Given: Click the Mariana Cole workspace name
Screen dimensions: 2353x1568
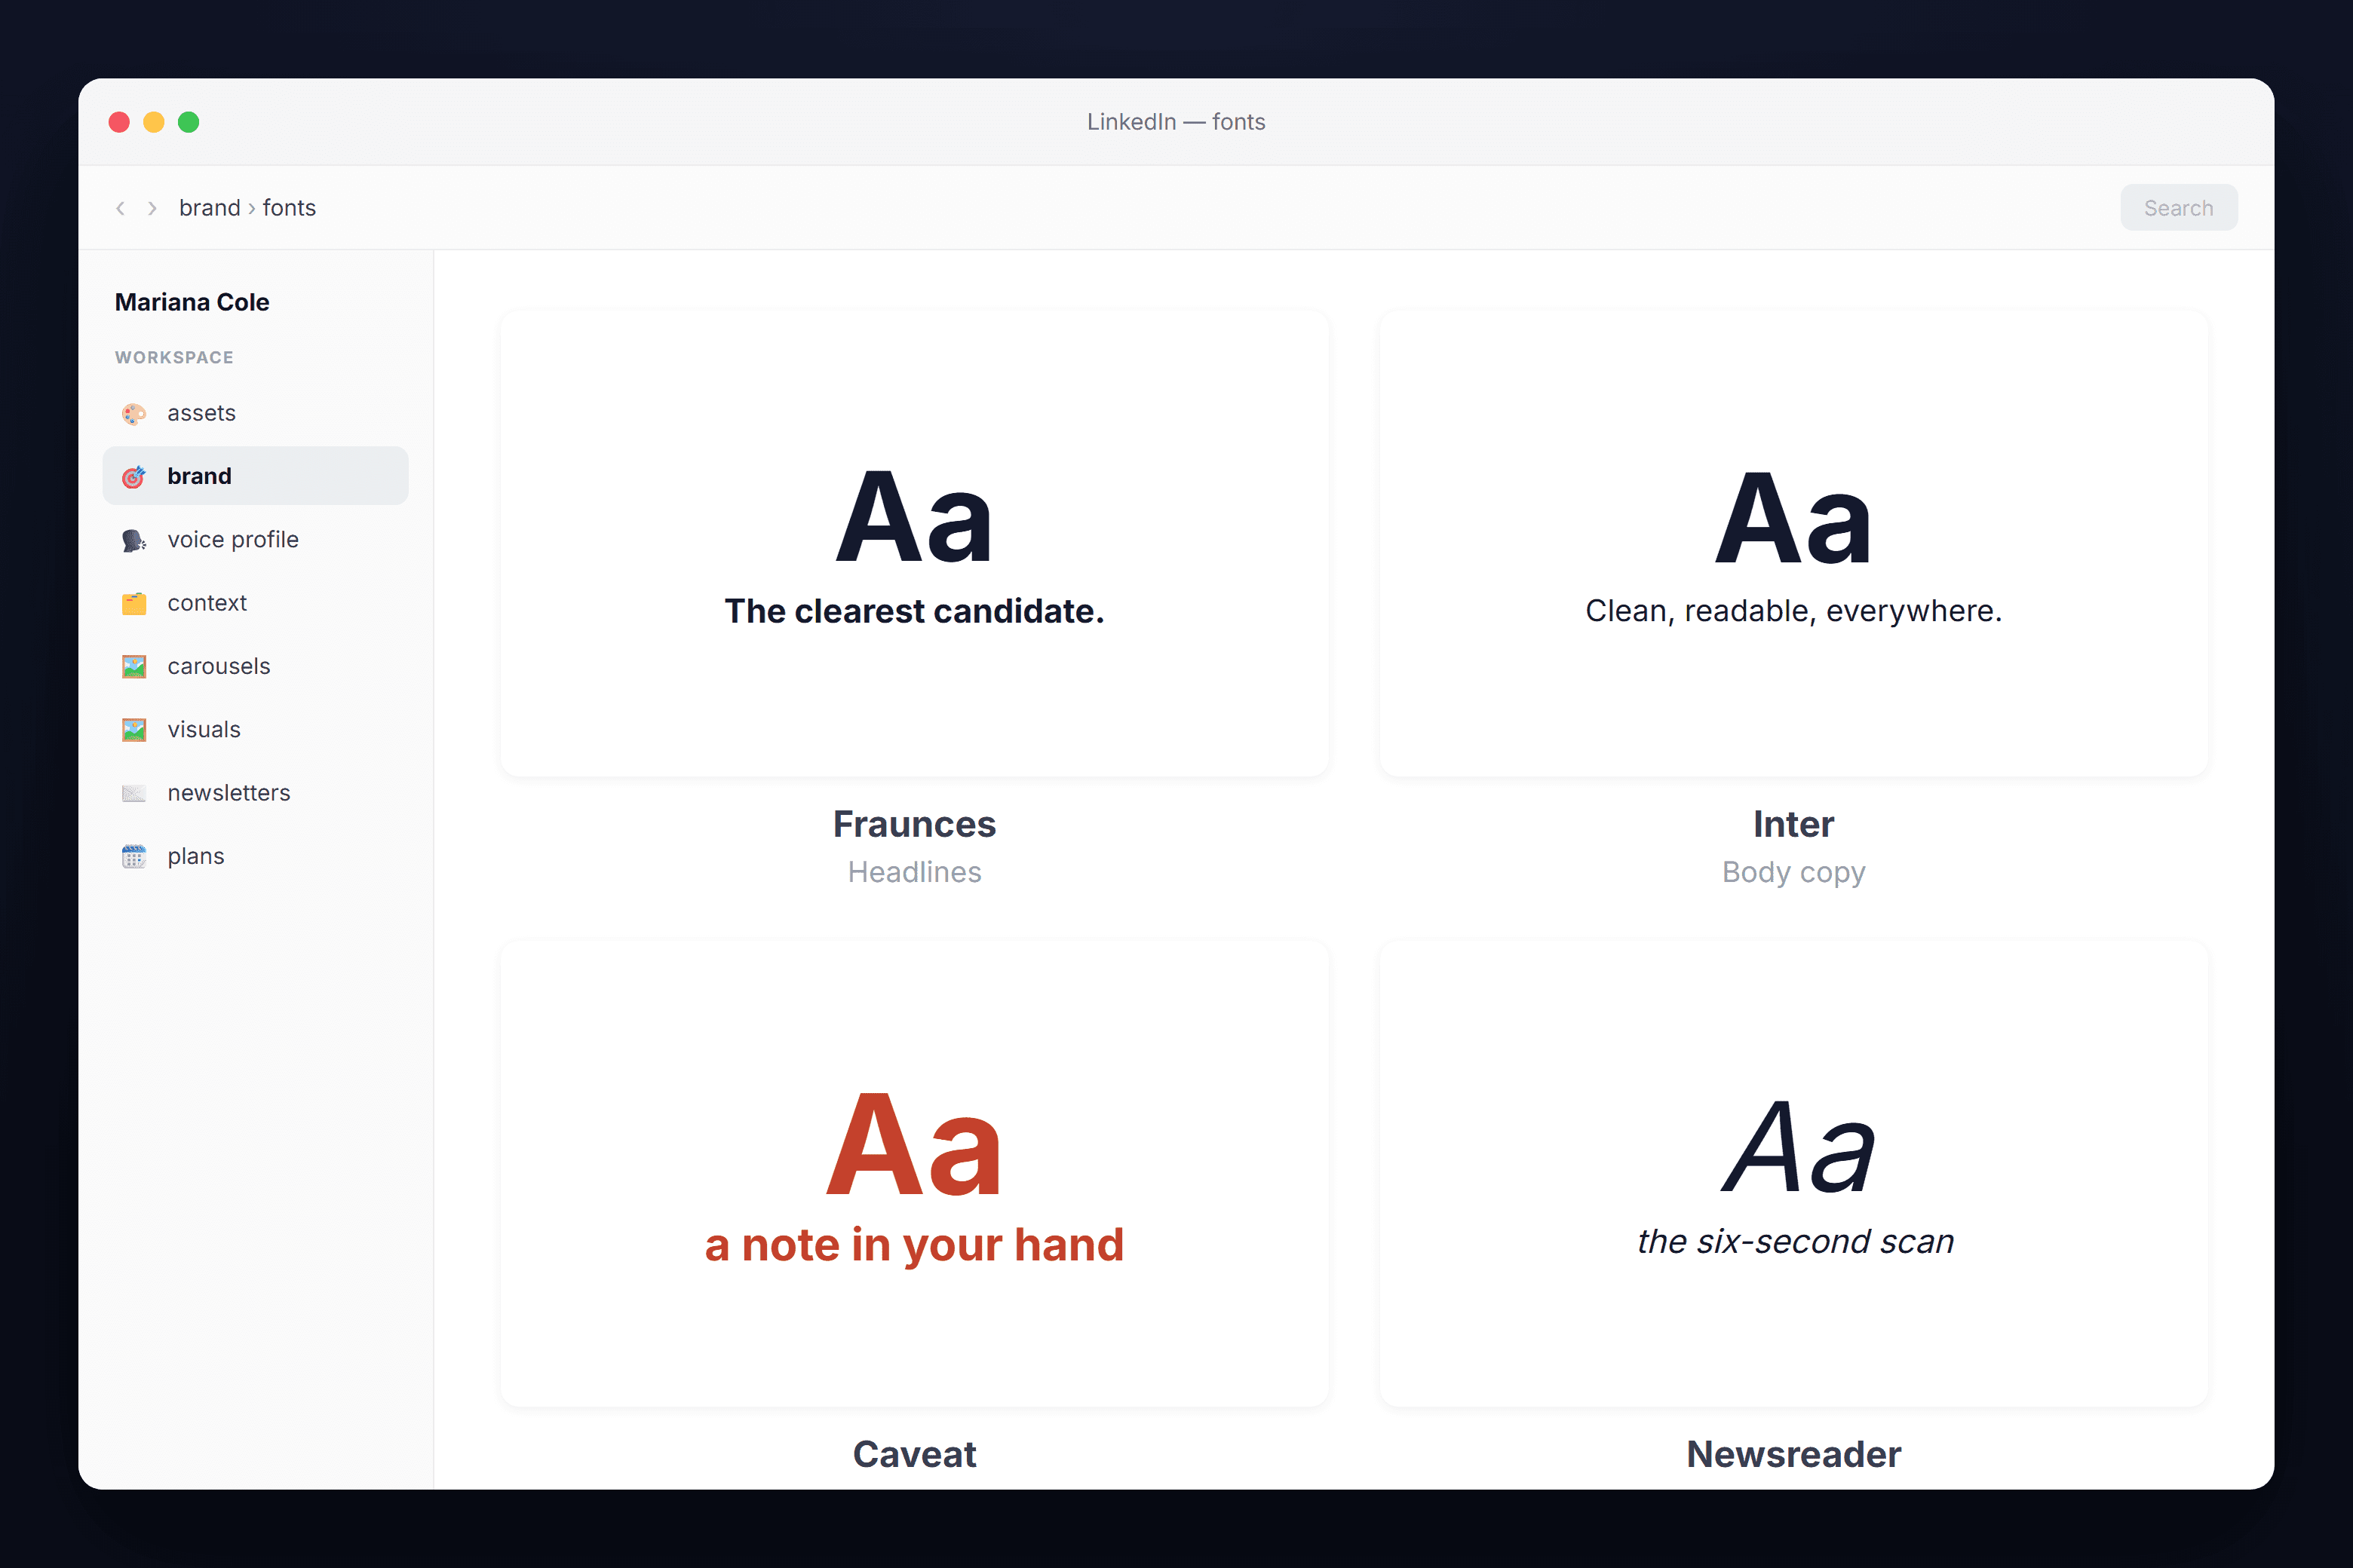Looking at the screenshot, I should [x=192, y=302].
